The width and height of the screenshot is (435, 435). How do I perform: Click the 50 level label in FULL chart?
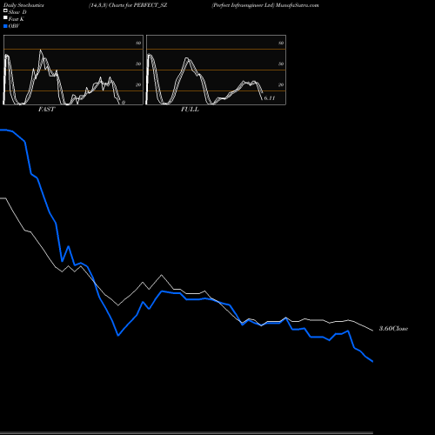[281, 64]
